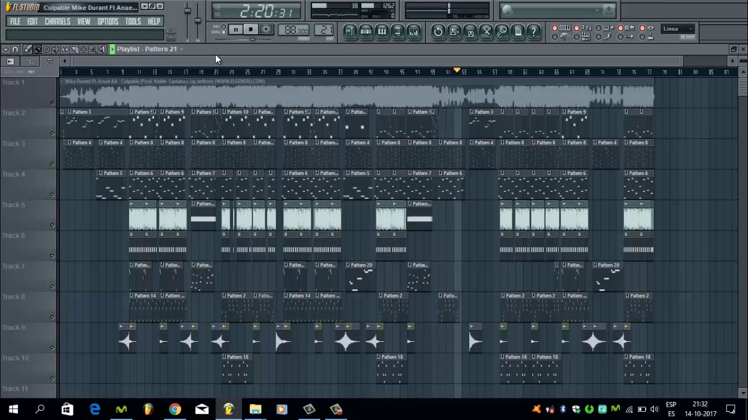Click the Undo history toolbar icon
The width and height of the screenshot is (748, 420).
coord(438,32)
